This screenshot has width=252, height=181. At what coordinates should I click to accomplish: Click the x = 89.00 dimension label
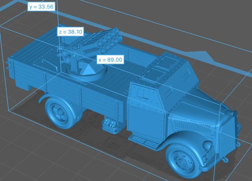coord(110,60)
